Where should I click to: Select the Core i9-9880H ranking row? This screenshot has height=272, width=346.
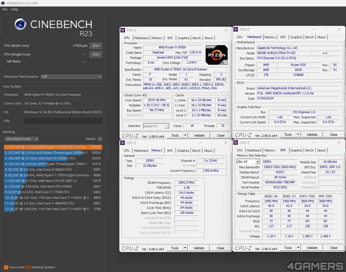[x=53, y=170]
